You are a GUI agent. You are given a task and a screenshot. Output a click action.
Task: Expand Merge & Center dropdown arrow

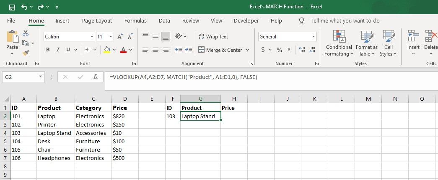click(x=247, y=50)
